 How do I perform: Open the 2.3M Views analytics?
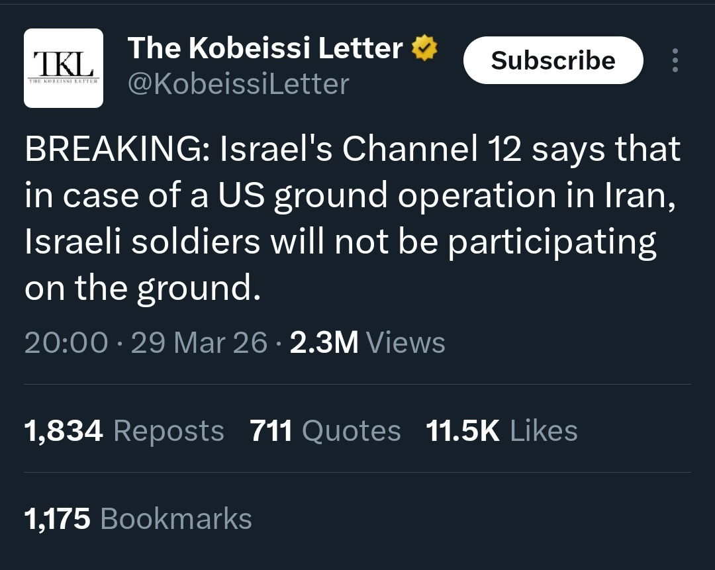point(367,342)
